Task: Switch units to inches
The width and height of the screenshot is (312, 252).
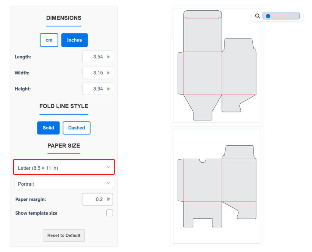Action: [x=74, y=40]
